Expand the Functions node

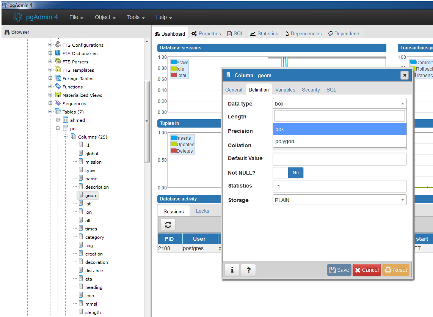(x=50, y=86)
